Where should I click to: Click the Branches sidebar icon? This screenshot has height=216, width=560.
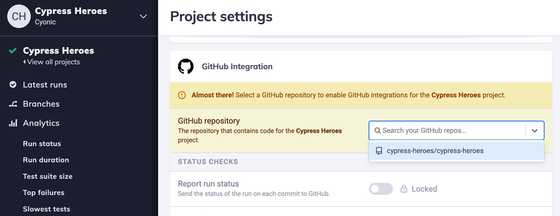[13, 104]
